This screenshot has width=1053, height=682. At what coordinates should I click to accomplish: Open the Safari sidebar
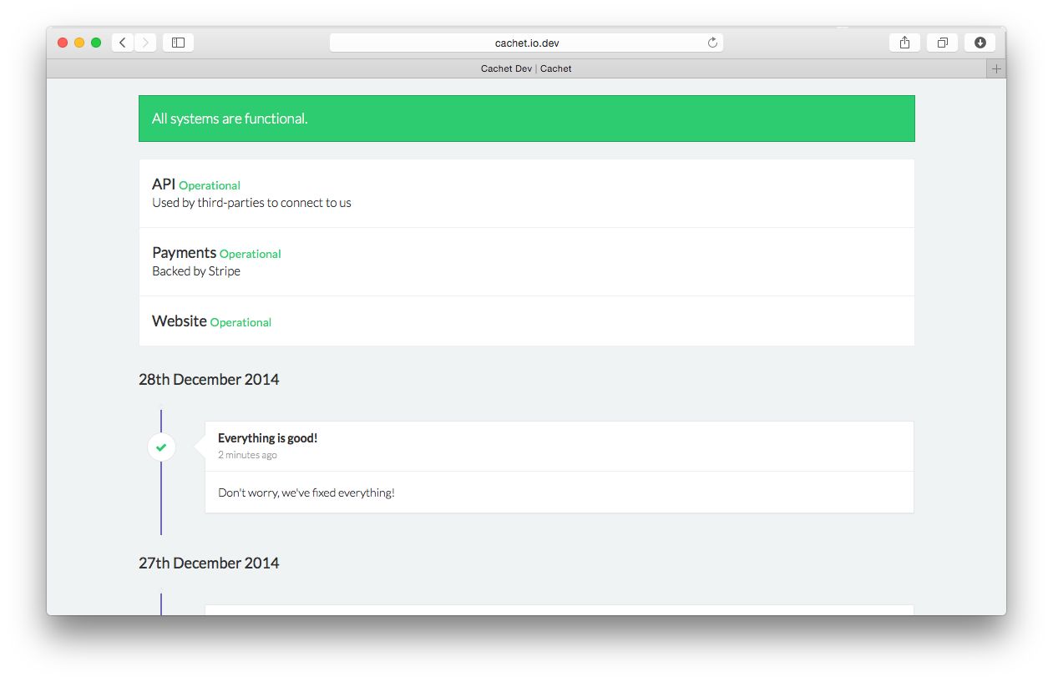tap(178, 42)
